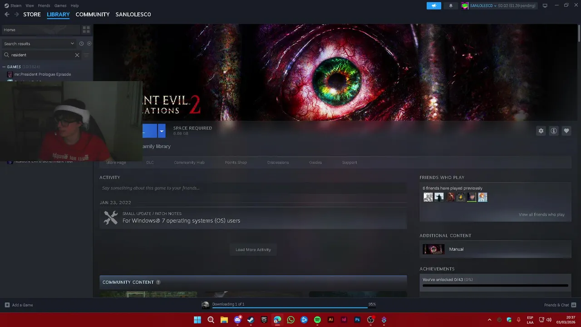Go back using the back arrow
This screenshot has width=581, height=327.
click(7, 15)
